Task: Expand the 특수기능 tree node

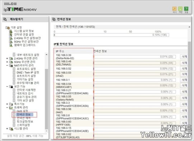Action: 7,104
